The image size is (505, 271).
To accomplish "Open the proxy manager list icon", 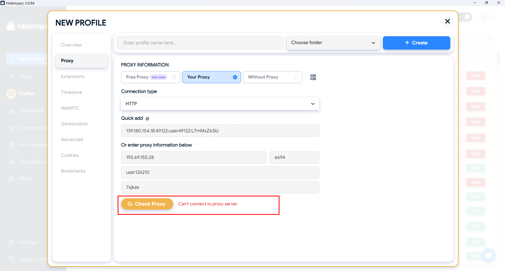I will click(x=313, y=77).
